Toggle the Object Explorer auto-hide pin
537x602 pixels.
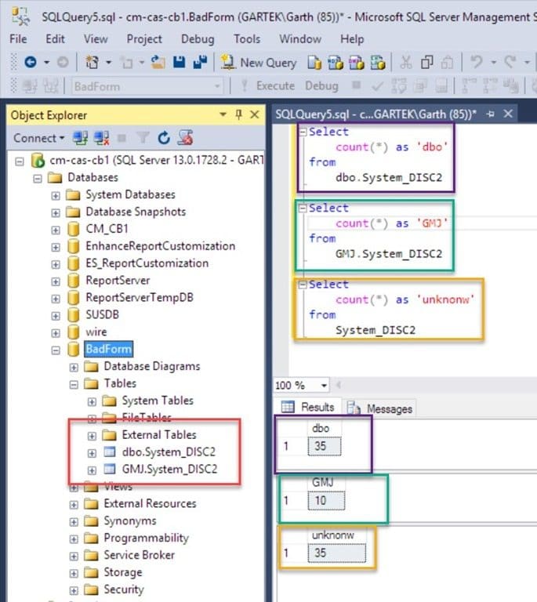[x=238, y=114]
